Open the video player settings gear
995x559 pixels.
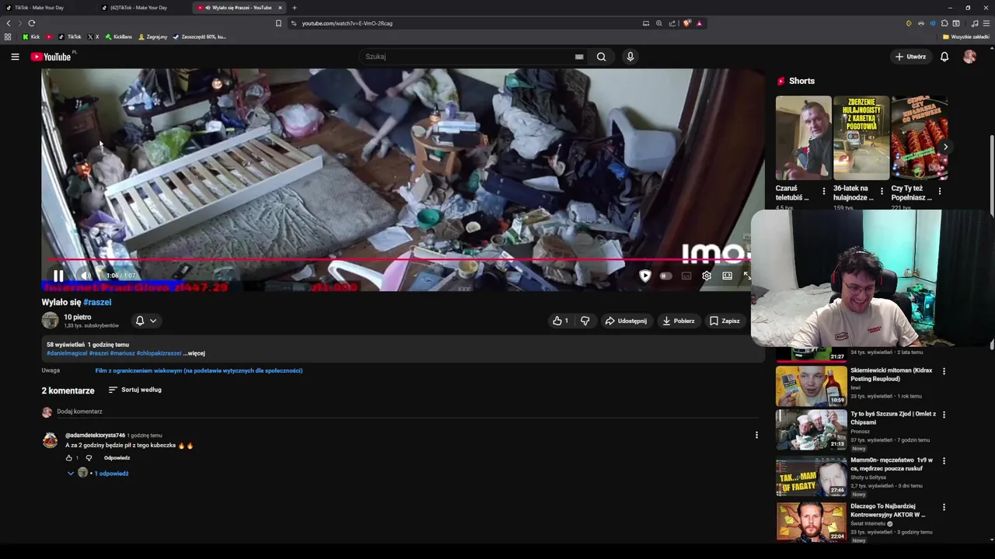click(x=707, y=276)
